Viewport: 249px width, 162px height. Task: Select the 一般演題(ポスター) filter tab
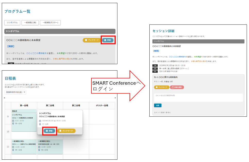[50, 23]
